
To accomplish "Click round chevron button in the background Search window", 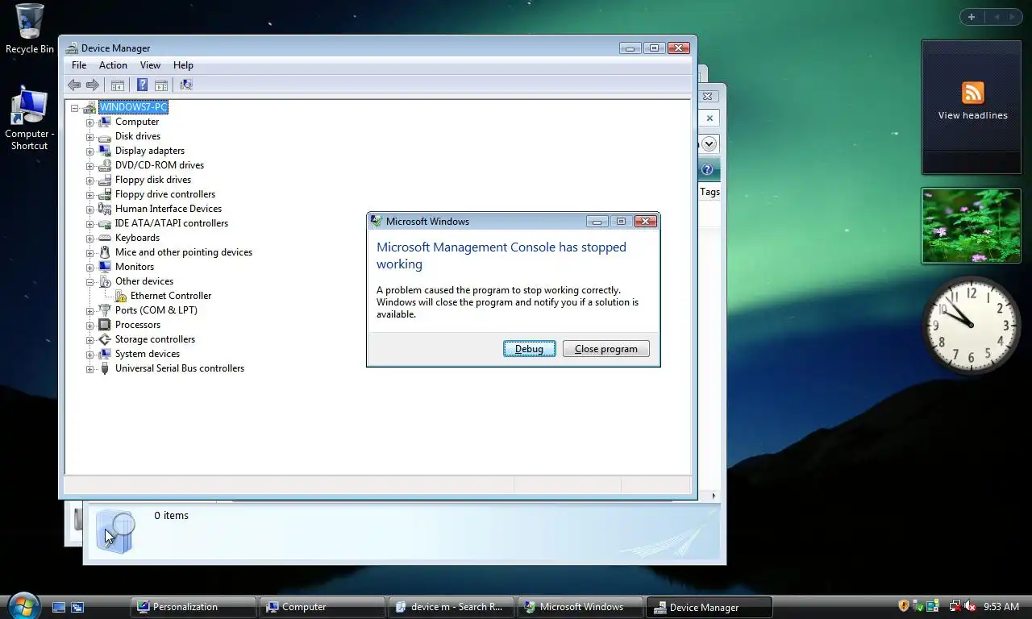I will [709, 143].
